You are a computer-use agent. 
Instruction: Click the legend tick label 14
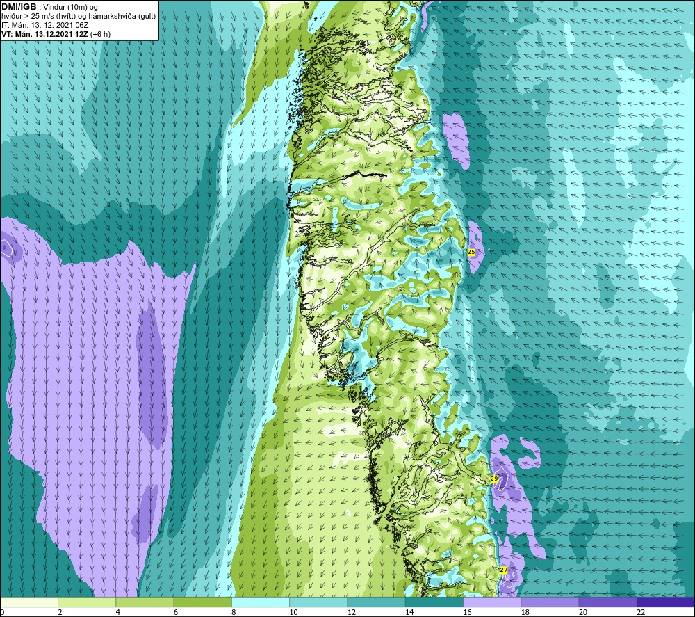tap(409, 612)
